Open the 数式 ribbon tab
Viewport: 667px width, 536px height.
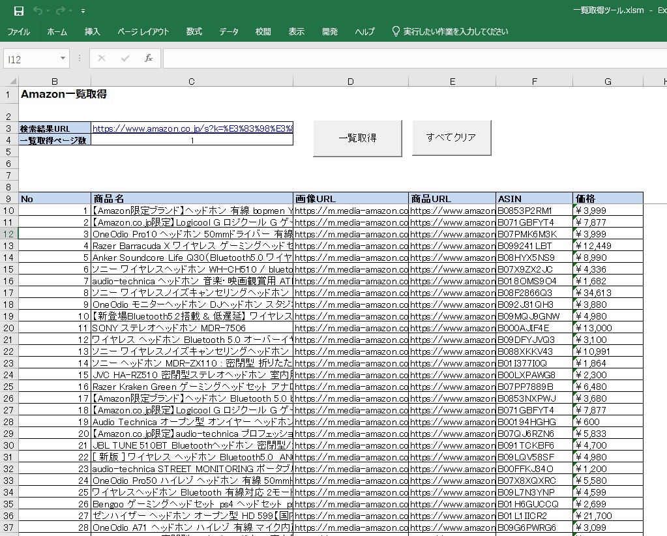[194, 31]
